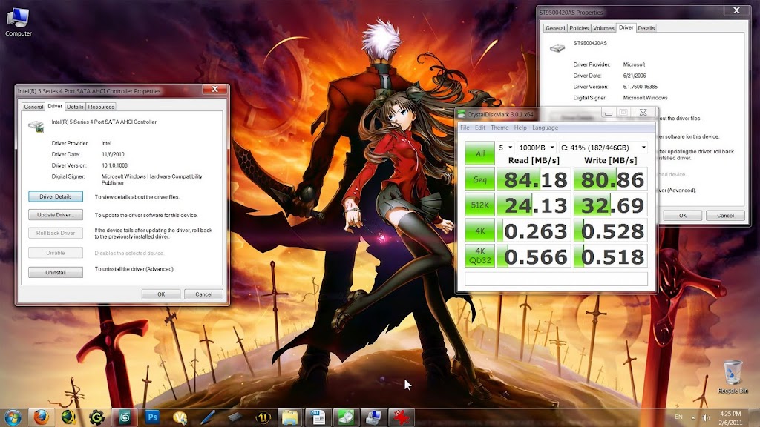Click Uninstall in Intel SATA Properties
760x427 pixels.
[55, 273]
